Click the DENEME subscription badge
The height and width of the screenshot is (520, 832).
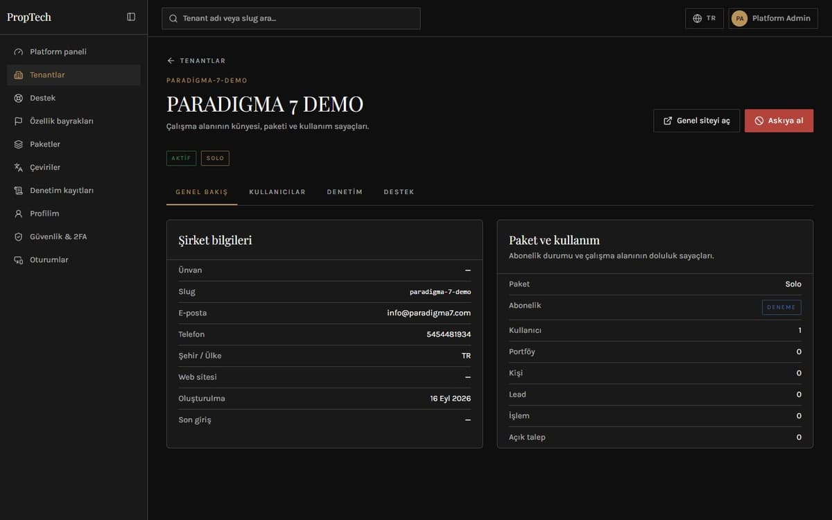coord(781,307)
